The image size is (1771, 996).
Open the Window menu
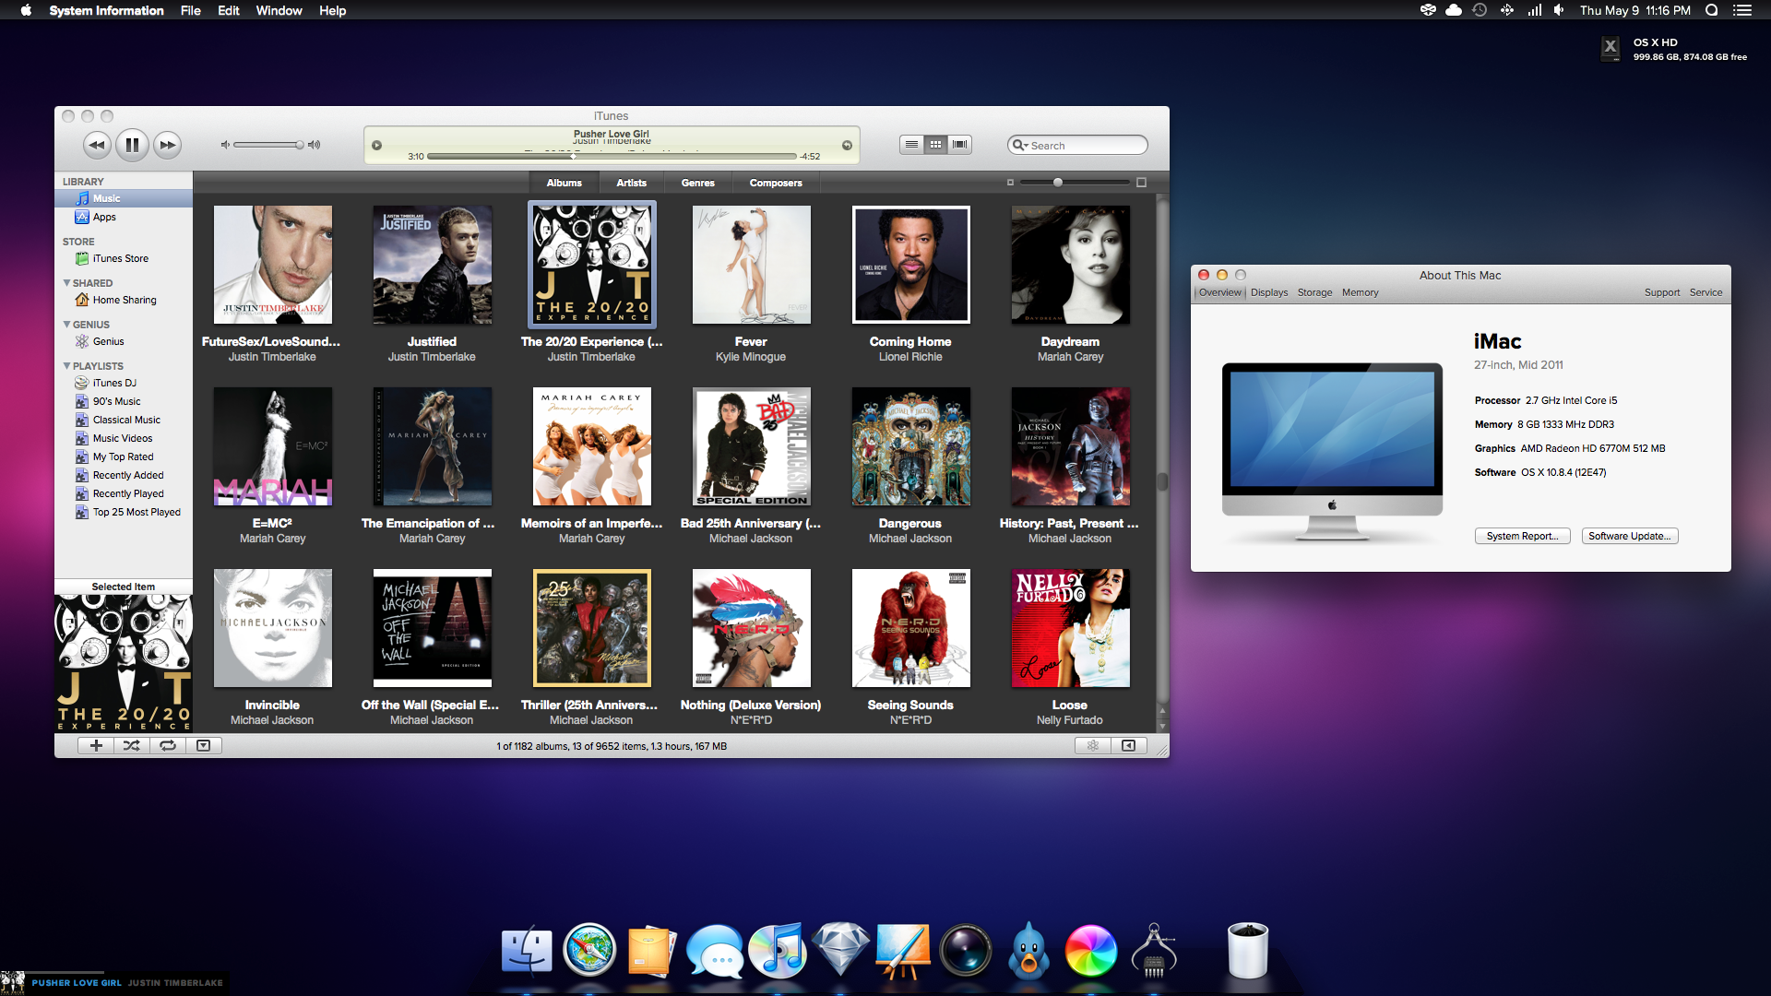point(279,10)
